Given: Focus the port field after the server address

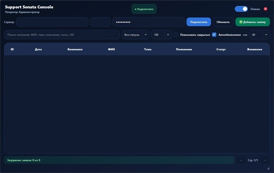Looking at the screenshot, I should point(100,22).
